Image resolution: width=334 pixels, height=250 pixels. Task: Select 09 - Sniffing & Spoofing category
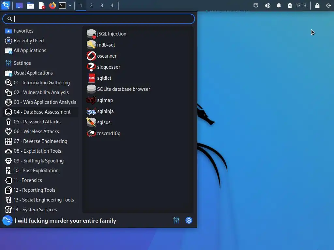41,161
